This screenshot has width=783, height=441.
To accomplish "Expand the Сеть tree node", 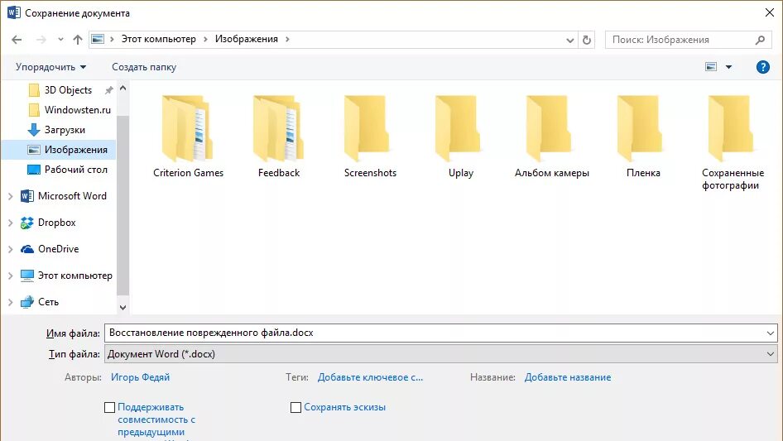I will 11,302.
